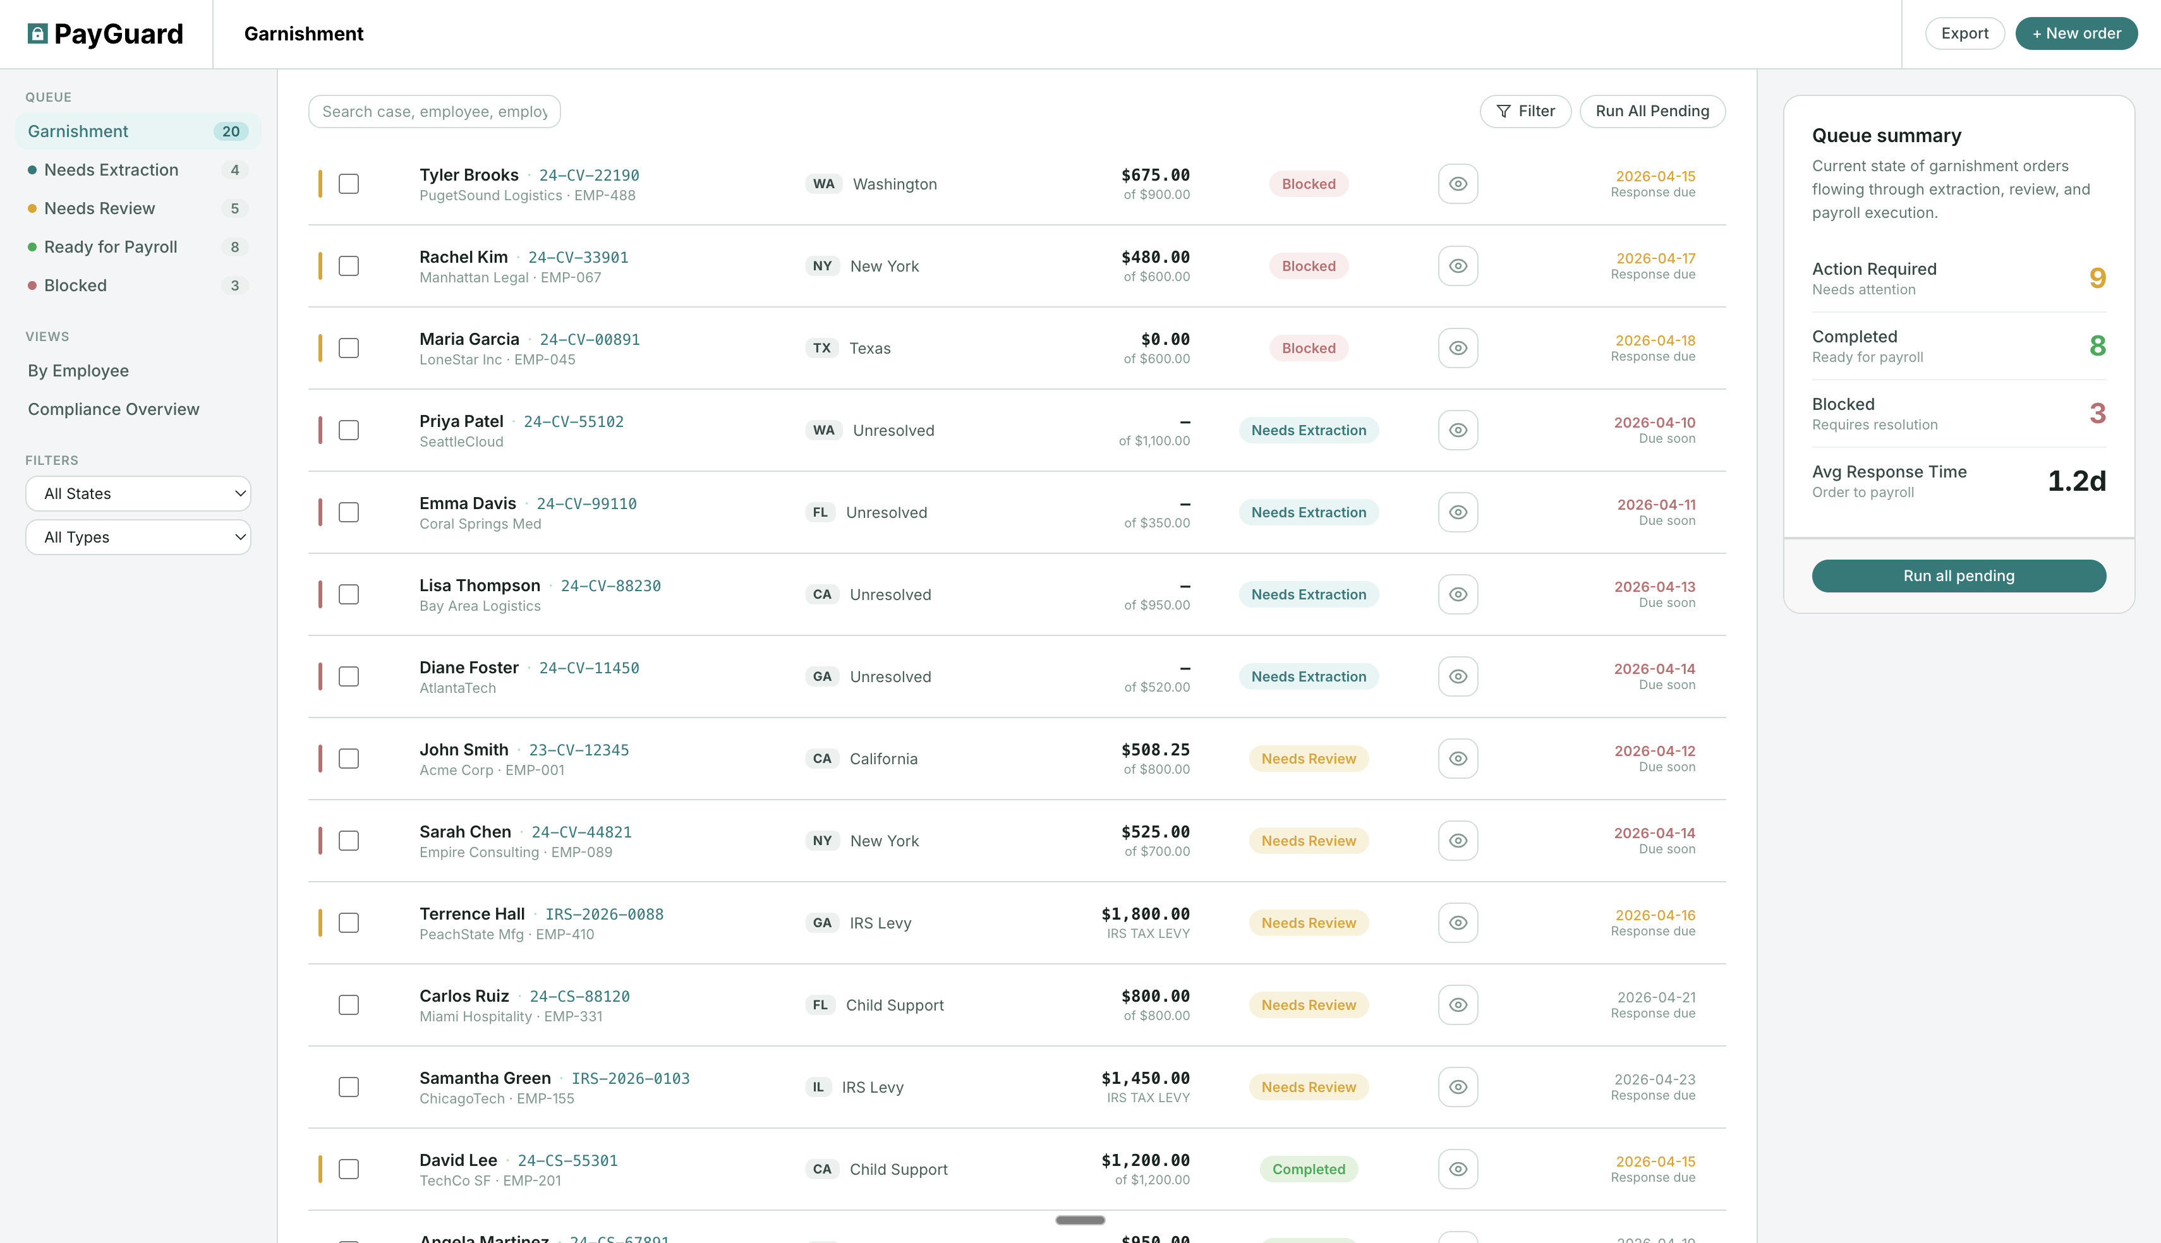Click the Filter funnel button
The image size is (2161, 1243).
(x=1525, y=111)
